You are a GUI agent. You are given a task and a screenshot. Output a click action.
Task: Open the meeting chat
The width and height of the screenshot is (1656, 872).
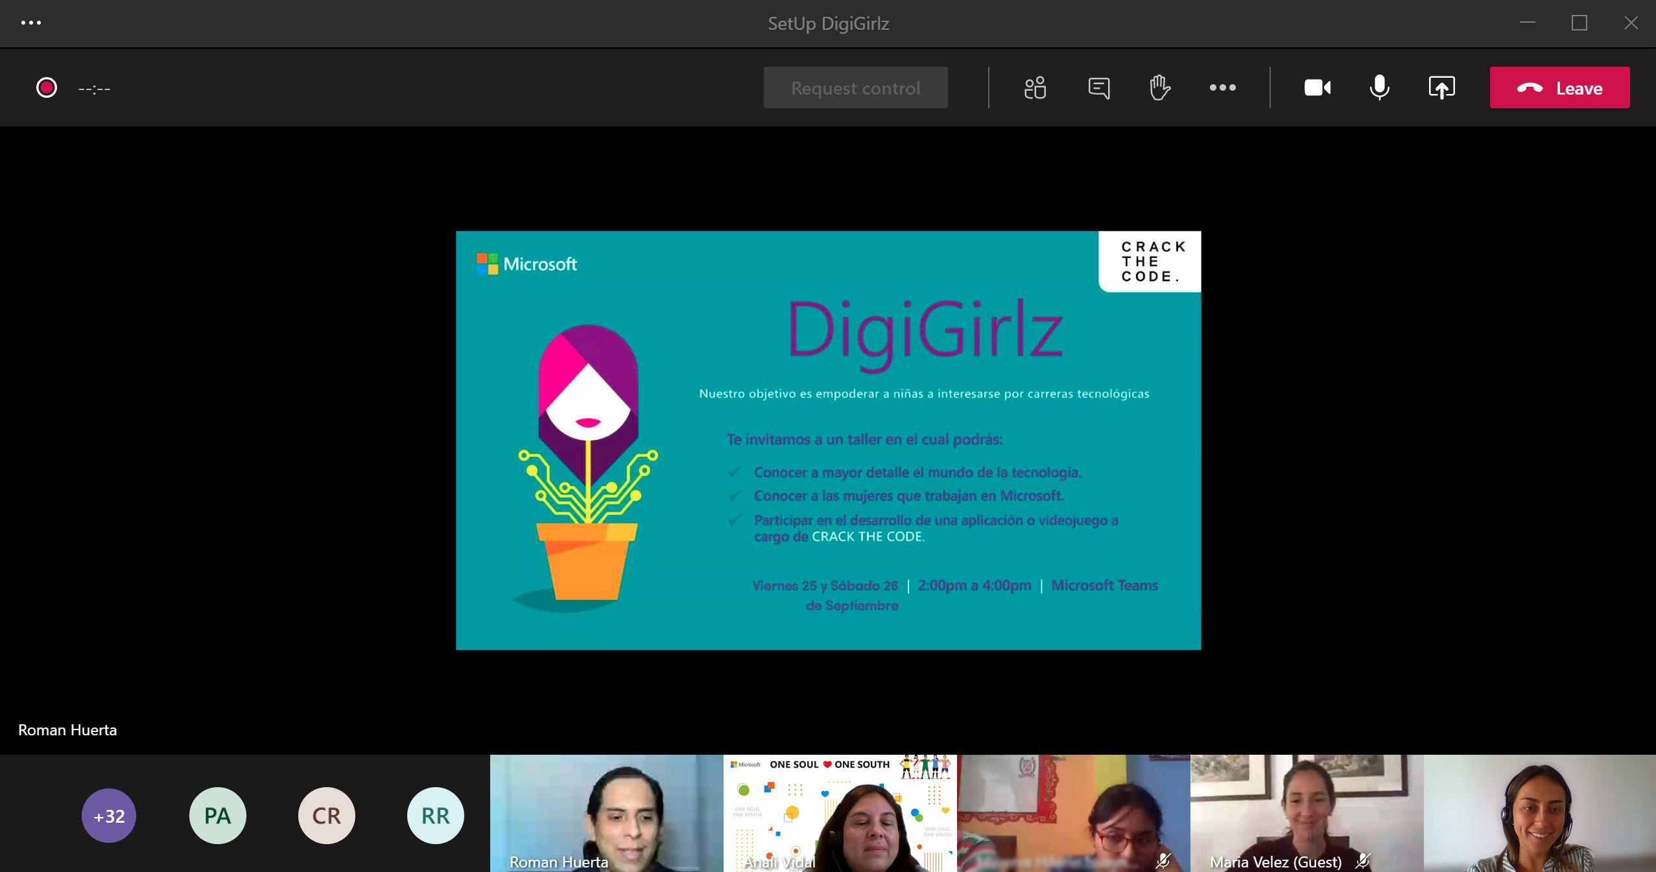1098,87
